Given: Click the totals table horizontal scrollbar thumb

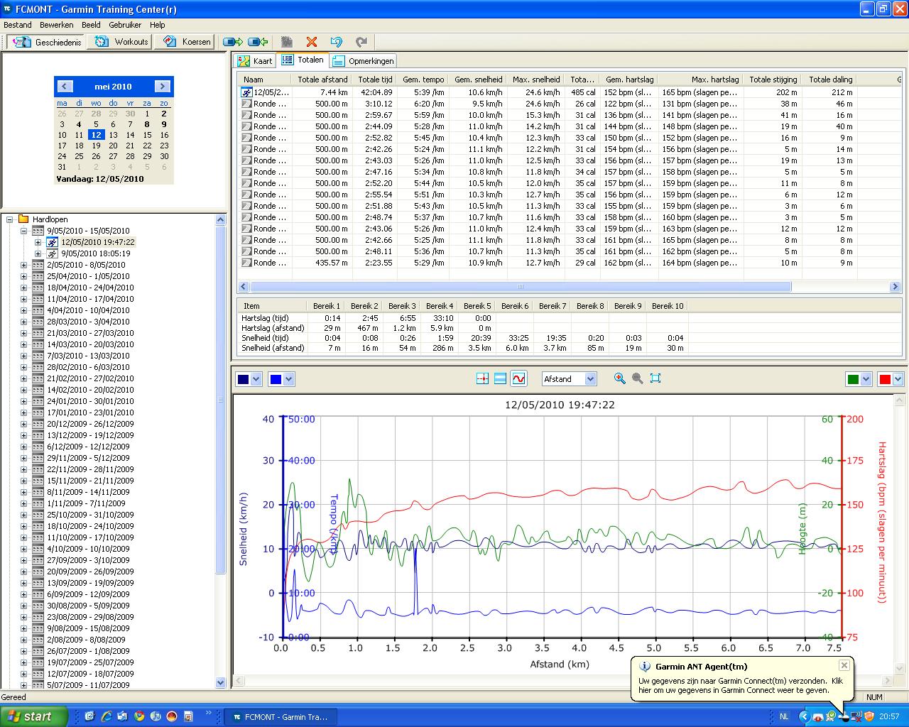Looking at the screenshot, I should tap(521, 287).
